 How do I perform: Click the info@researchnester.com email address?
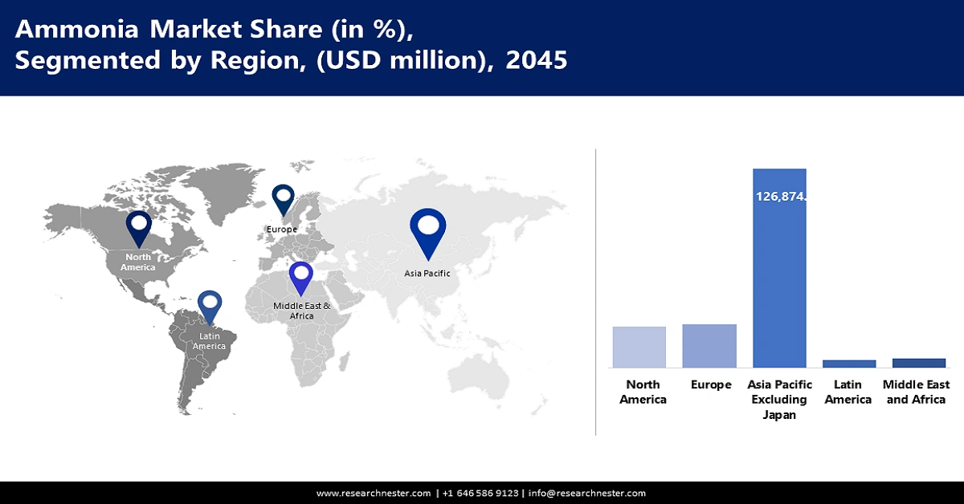pyautogui.click(x=587, y=494)
